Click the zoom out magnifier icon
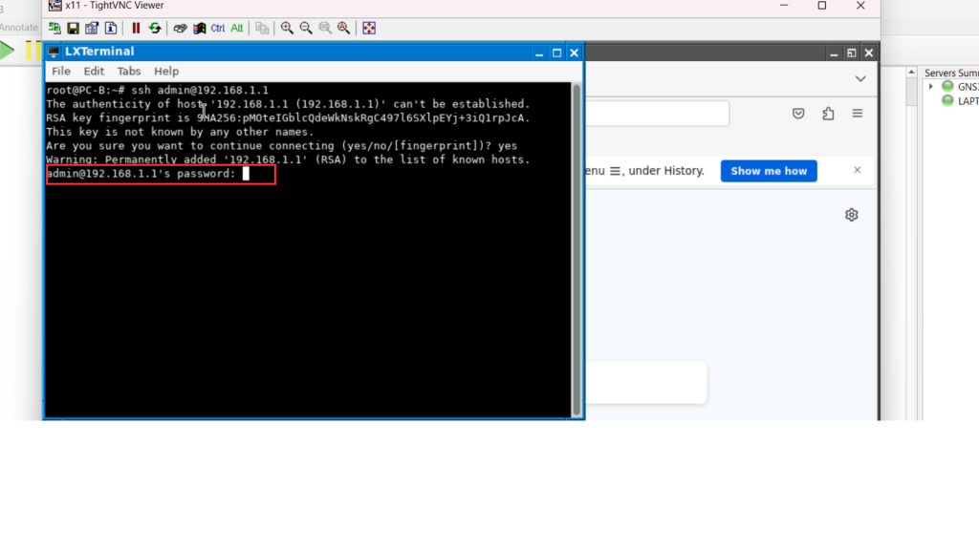The width and height of the screenshot is (979, 550). coord(306,29)
